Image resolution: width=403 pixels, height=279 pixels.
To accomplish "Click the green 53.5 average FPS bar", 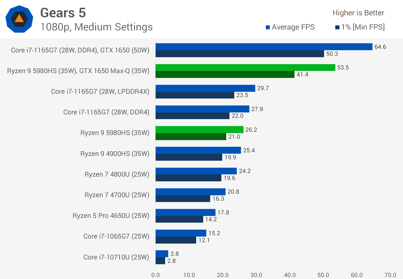I will (x=245, y=68).
